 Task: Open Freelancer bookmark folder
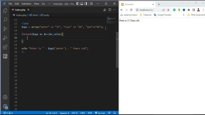tap(146, 15)
